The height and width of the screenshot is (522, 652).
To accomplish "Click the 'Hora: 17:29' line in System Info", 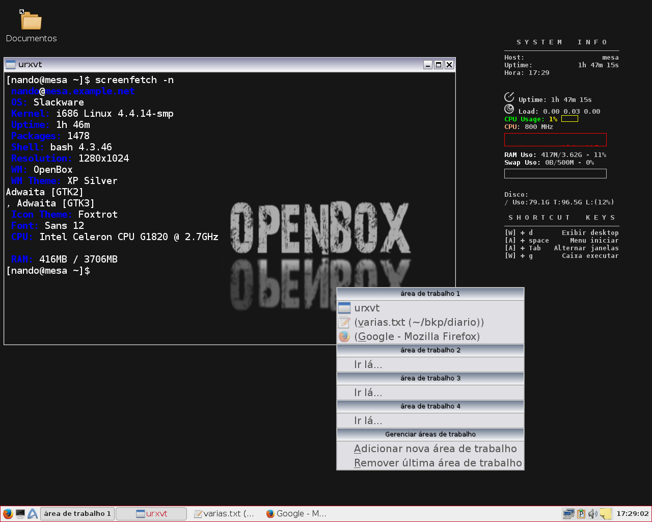I will point(527,73).
